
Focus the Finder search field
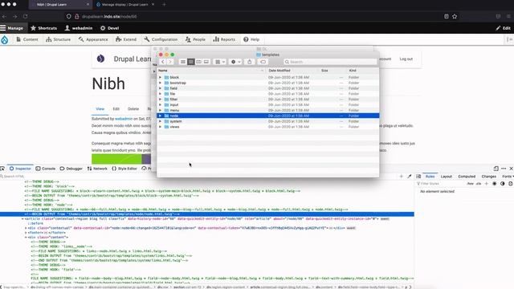[x=330, y=62]
